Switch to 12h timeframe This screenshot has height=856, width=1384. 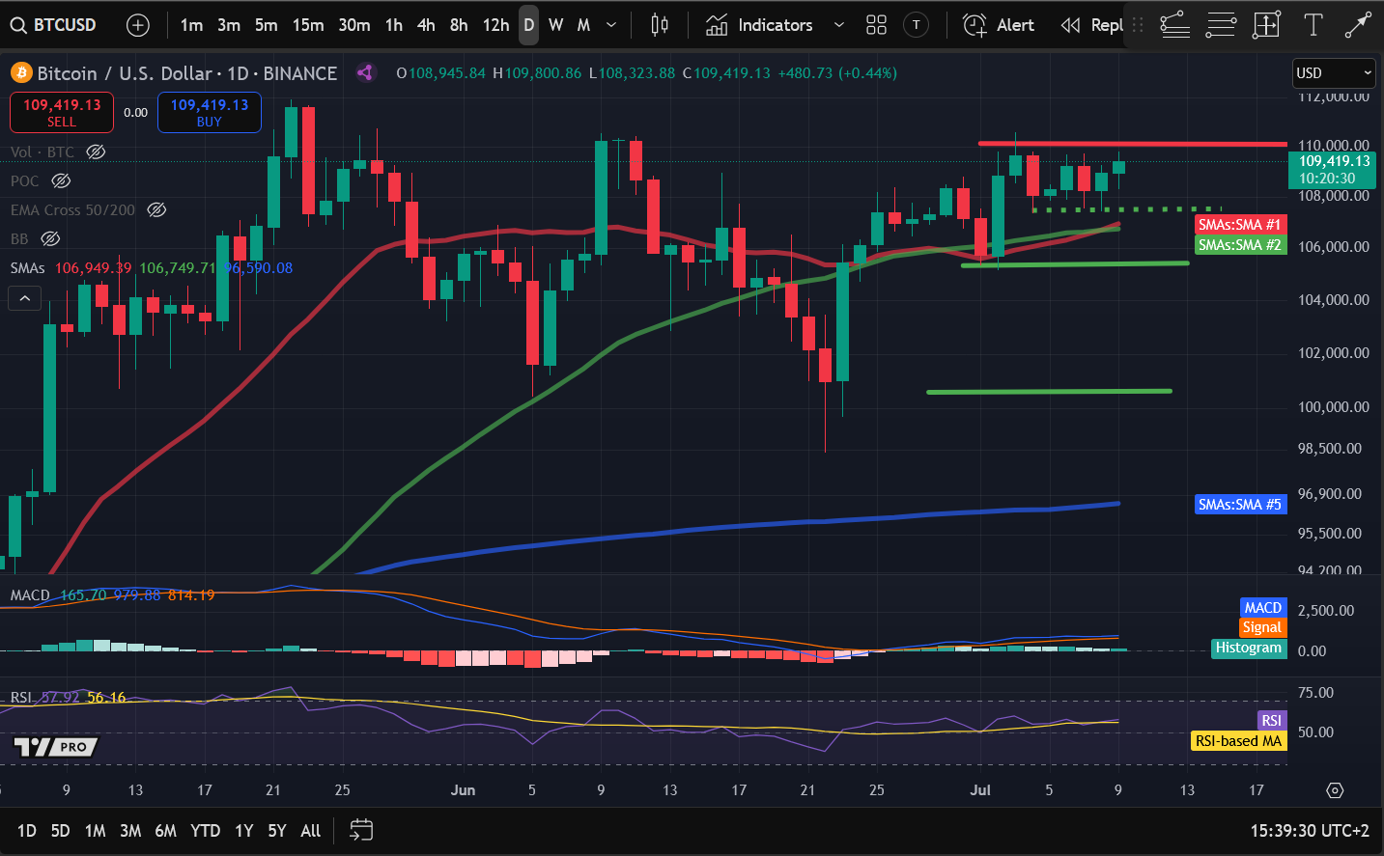click(495, 25)
